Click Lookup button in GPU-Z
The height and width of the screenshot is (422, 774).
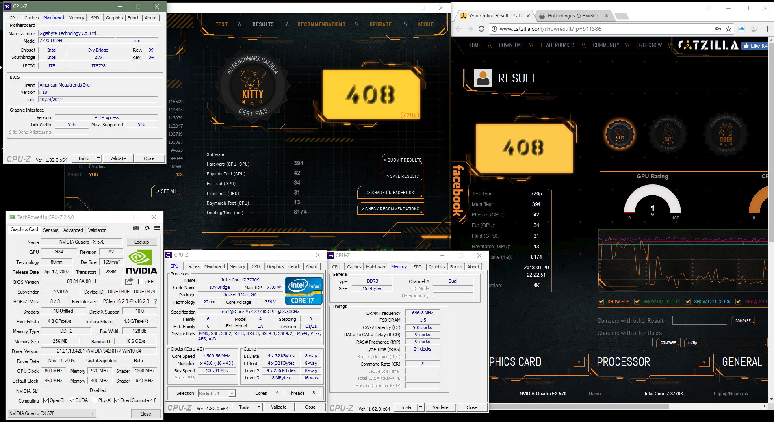click(x=141, y=242)
